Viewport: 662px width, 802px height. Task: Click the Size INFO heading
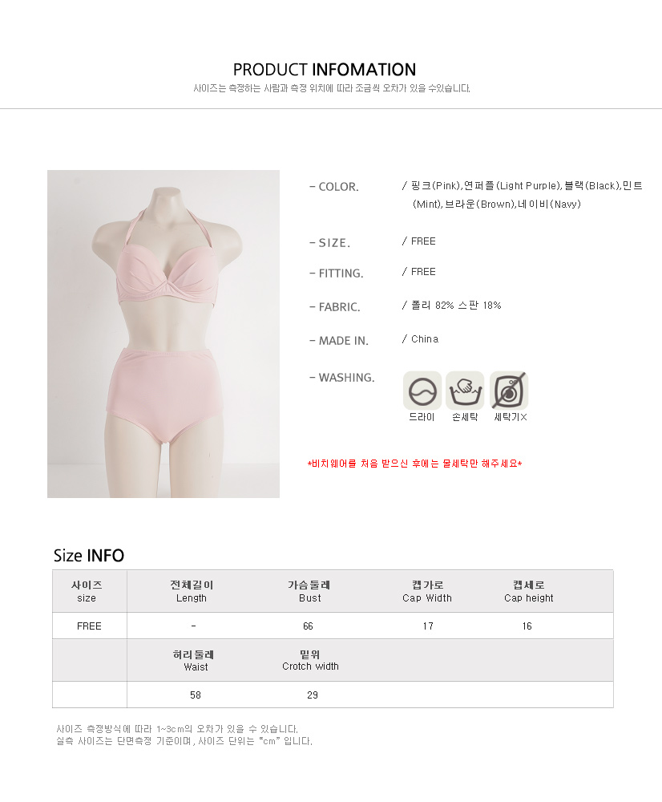[89, 556]
